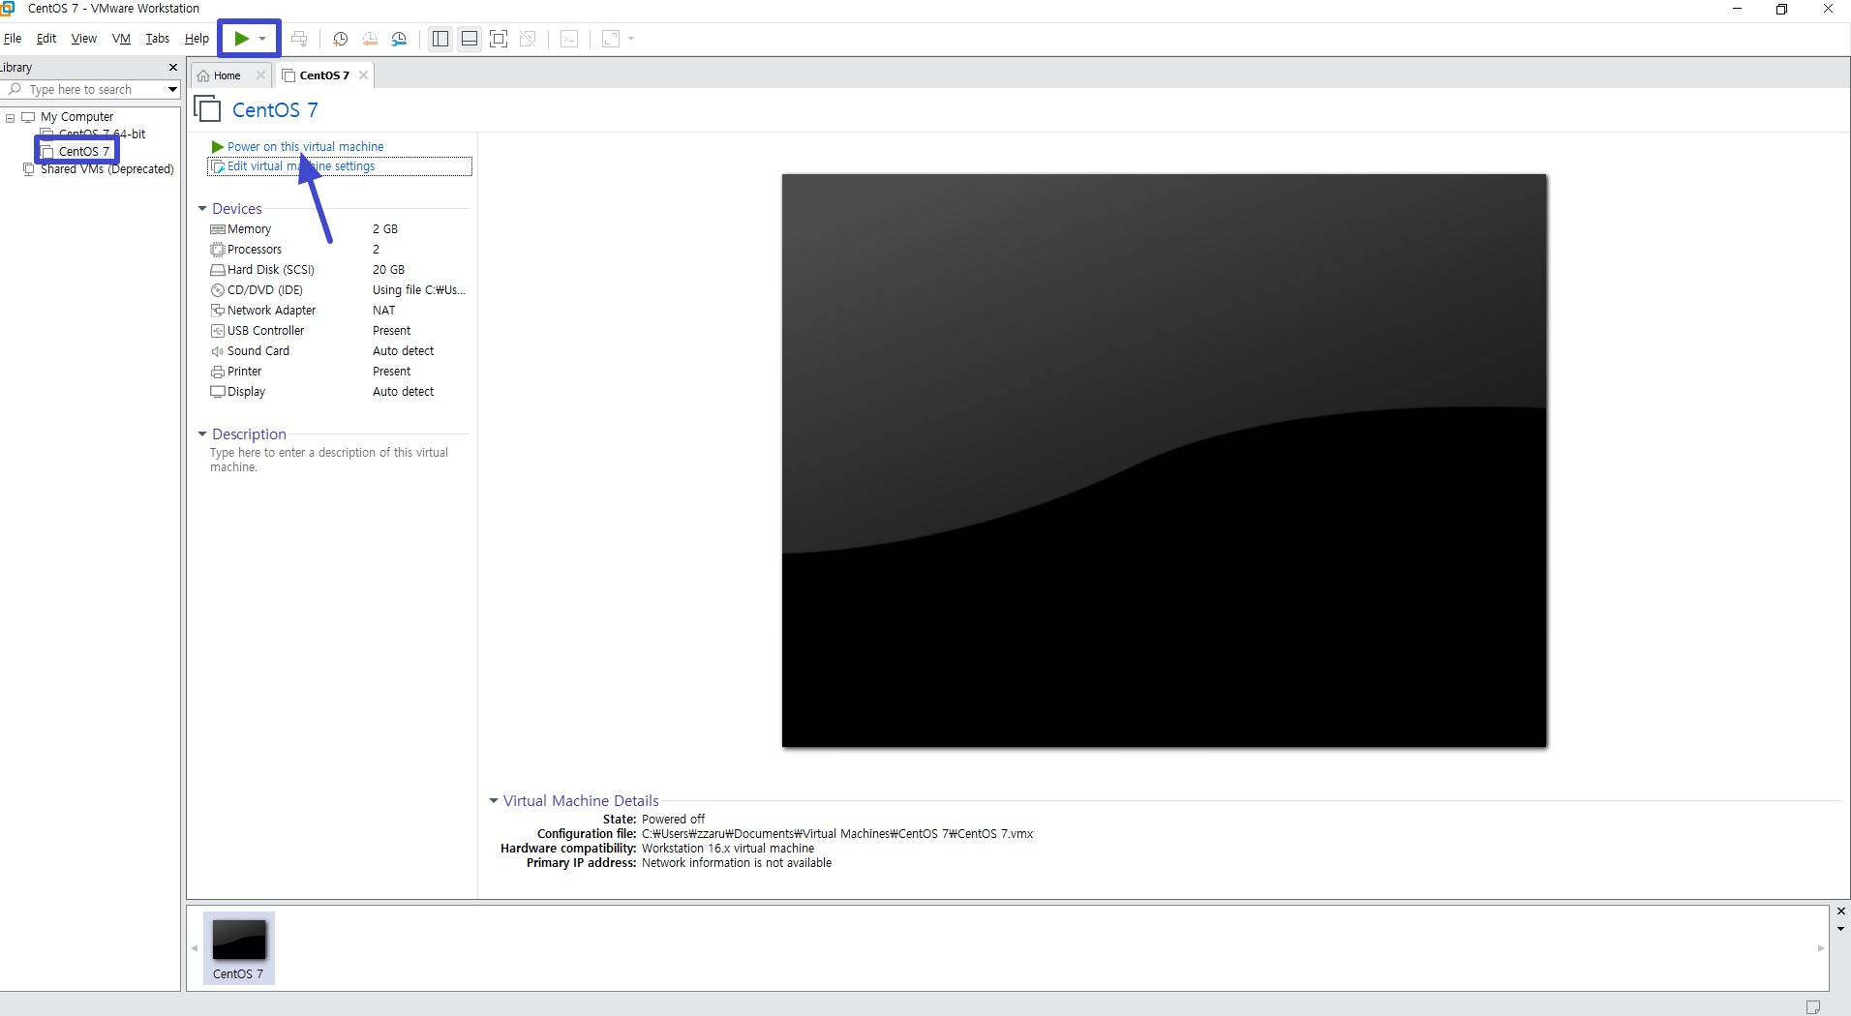
Task: Click thumbnail bar left scroll arrow
Action: (195, 948)
